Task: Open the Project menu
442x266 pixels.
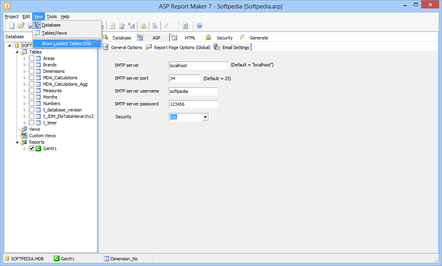Action: coord(12,16)
